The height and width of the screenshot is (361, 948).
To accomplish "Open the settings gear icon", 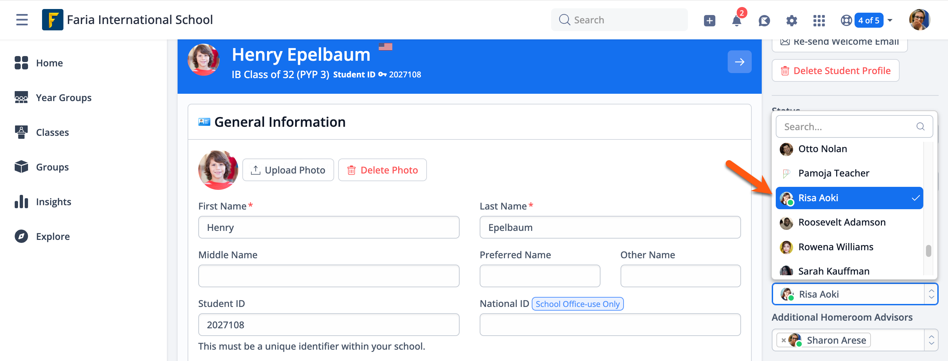I will 791,21.
